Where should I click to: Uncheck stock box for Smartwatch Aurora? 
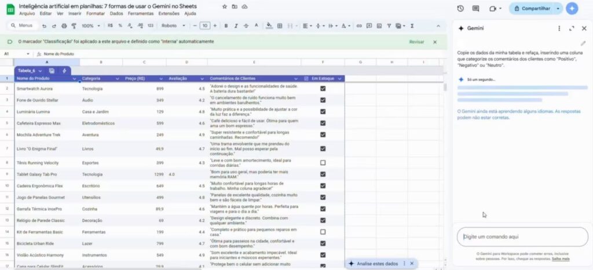click(x=323, y=89)
